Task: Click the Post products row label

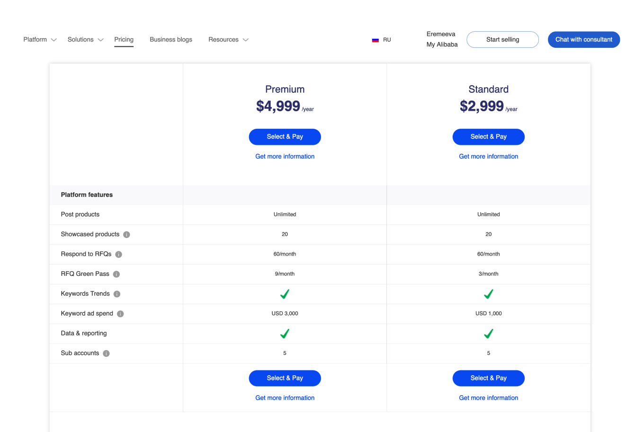Action: pyautogui.click(x=80, y=214)
